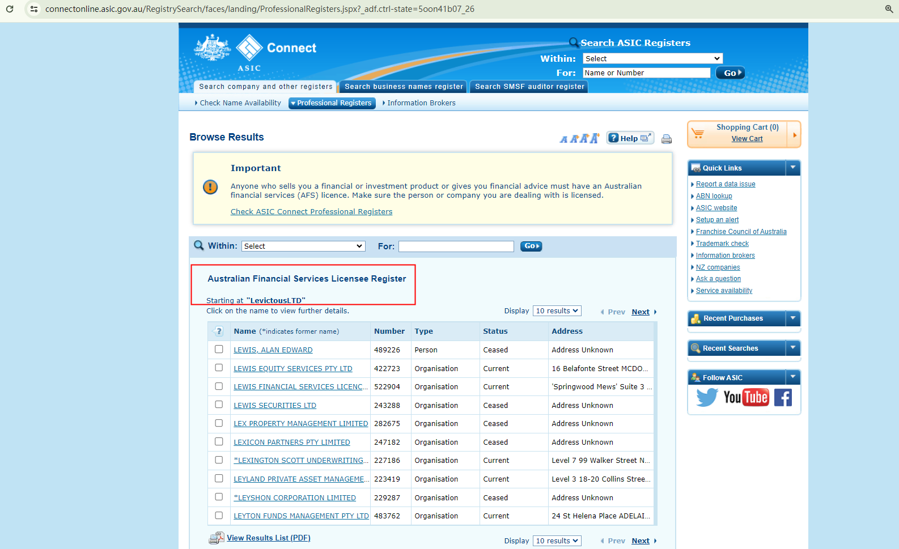
Task: Switch to Search SMSF auditor register tab
Action: pyautogui.click(x=529, y=87)
